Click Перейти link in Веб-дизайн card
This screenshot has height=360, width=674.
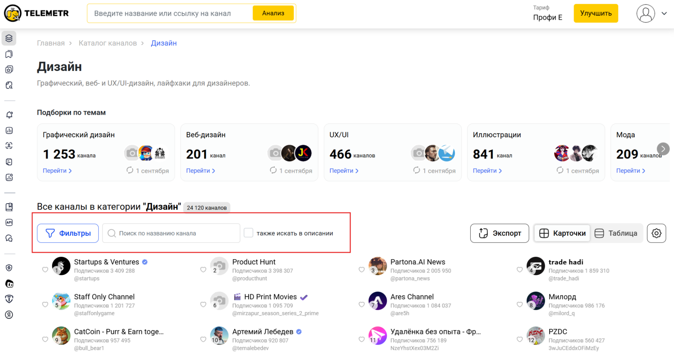pos(200,171)
